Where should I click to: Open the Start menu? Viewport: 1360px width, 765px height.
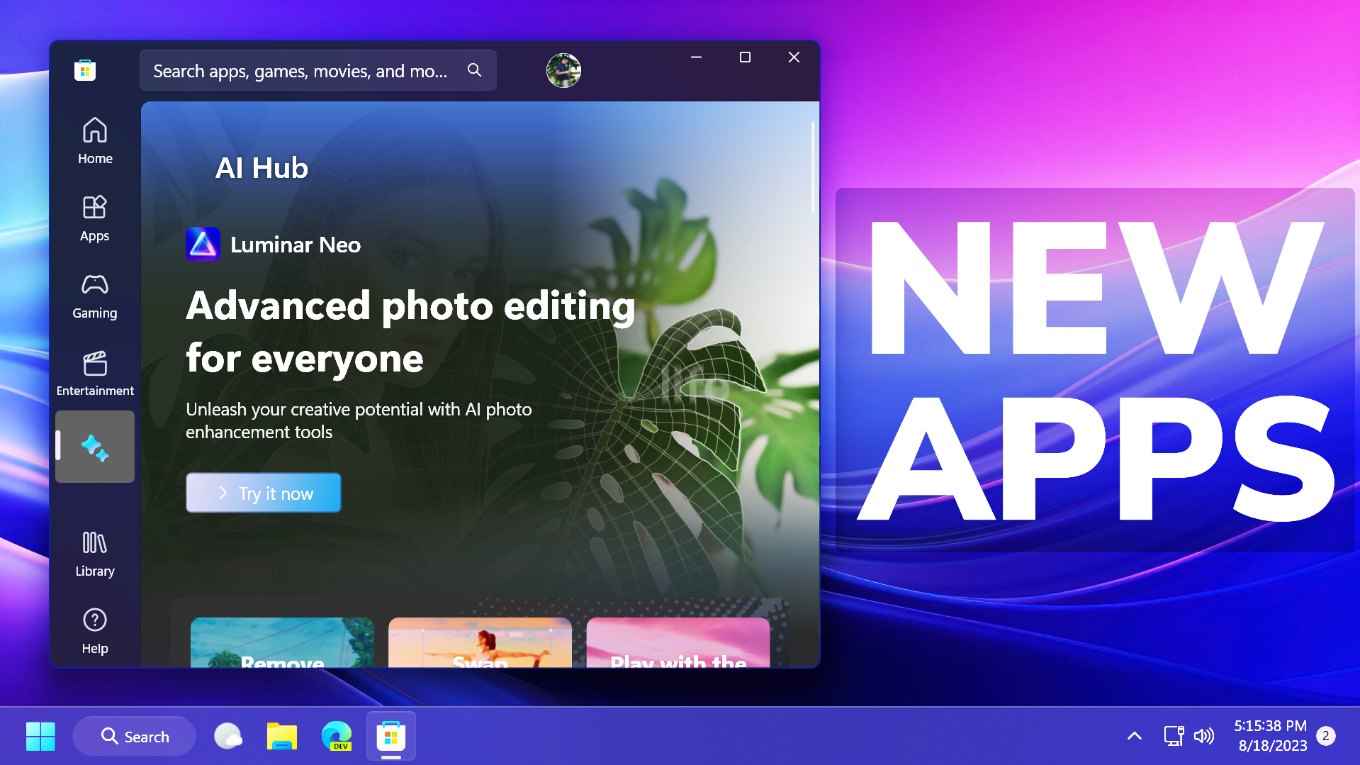point(40,736)
